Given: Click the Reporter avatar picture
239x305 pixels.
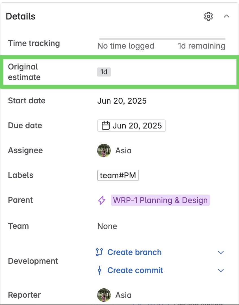Looking at the screenshot, I should pyautogui.click(x=104, y=295).
